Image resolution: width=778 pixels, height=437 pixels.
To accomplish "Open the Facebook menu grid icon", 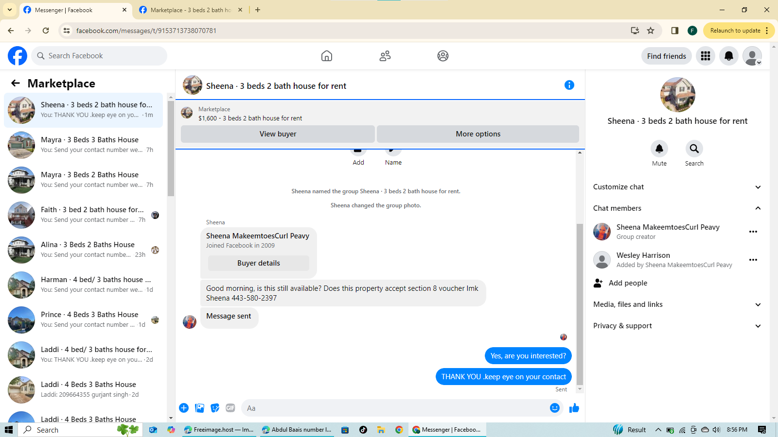I will pyautogui.click(x=706, y=56).
